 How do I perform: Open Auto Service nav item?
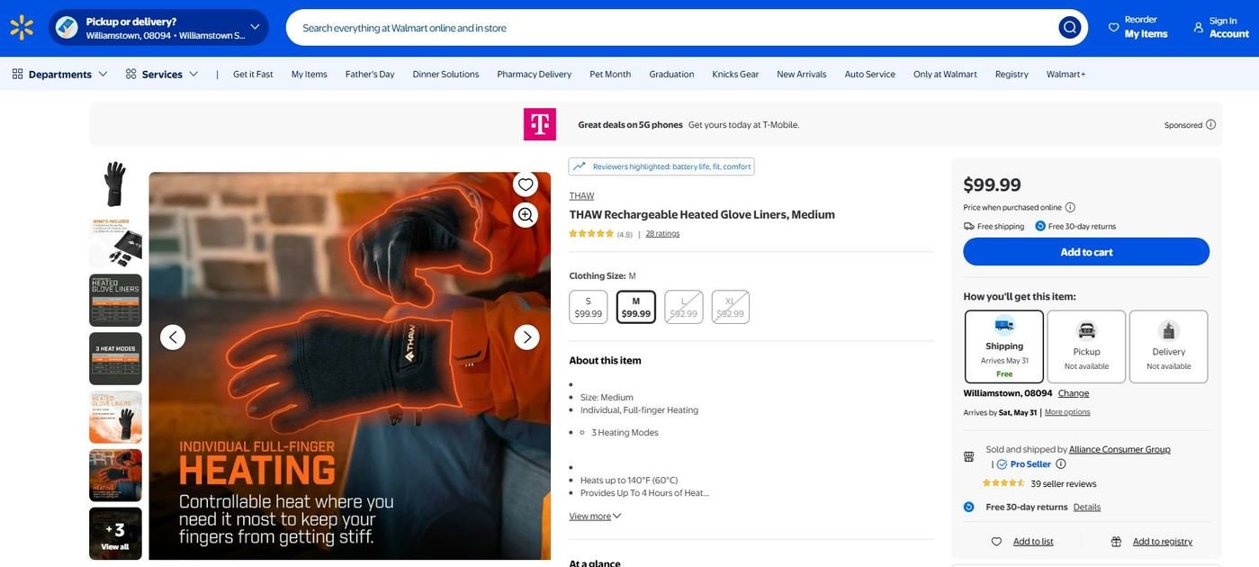[x=869, y=74]
